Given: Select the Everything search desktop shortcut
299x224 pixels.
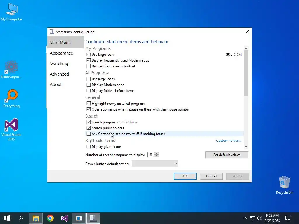Looking at the screenshot, I should click(11, 98).
